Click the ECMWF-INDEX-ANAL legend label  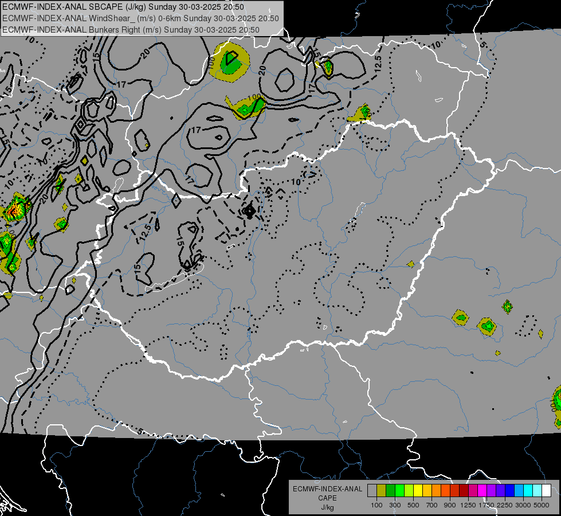pyautogui.click(x=328, y=489)
